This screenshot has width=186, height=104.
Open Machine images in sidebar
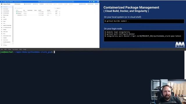[x=6, y=15]
